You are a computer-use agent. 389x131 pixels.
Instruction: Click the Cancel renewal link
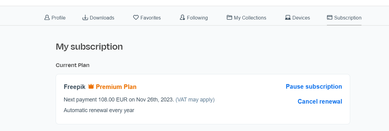click(320, 101)
